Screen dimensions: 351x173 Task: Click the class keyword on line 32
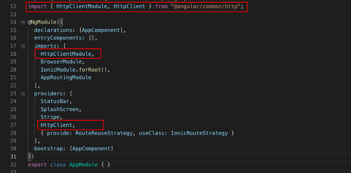(58, 165)
